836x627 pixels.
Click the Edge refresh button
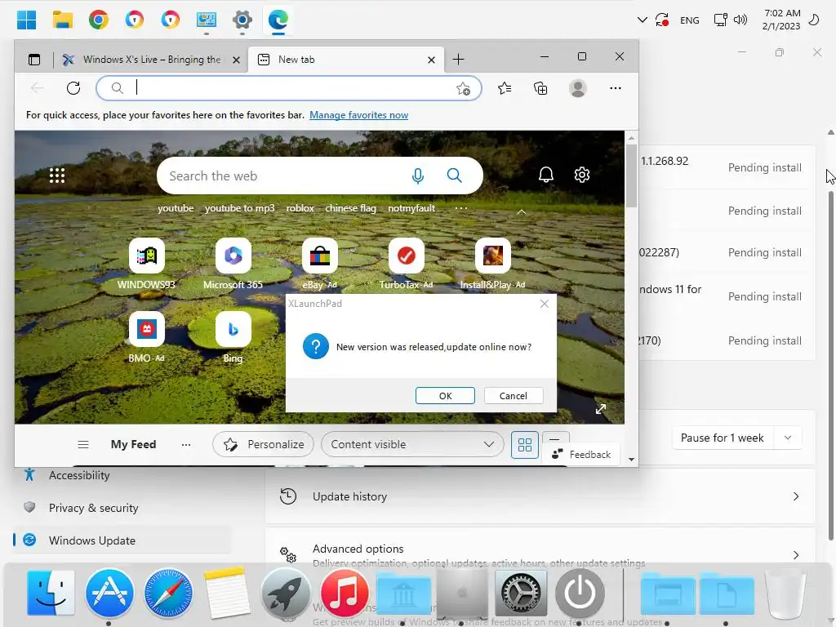point(73,88)
